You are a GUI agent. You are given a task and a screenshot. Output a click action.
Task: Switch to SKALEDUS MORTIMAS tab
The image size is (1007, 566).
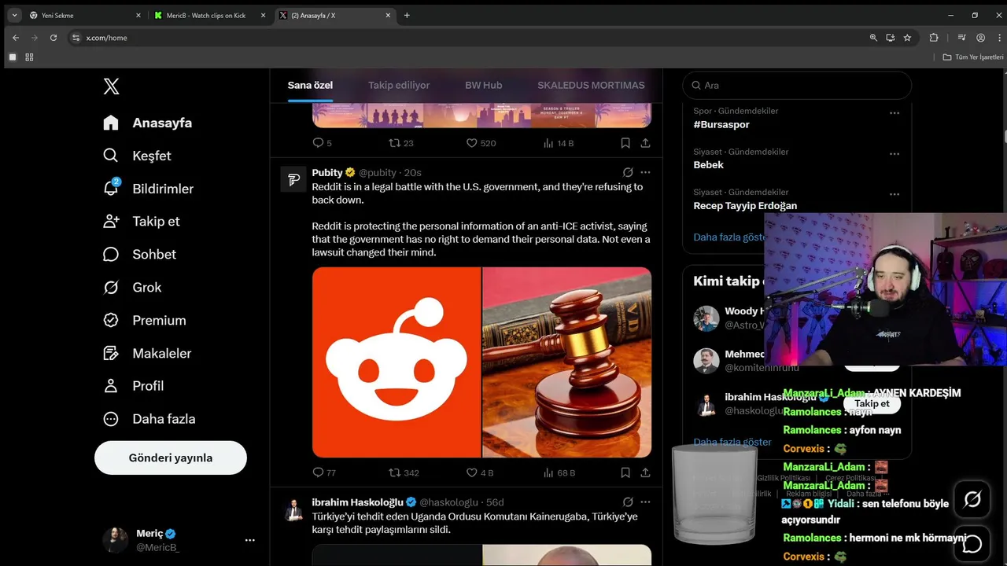click(591, 85)
